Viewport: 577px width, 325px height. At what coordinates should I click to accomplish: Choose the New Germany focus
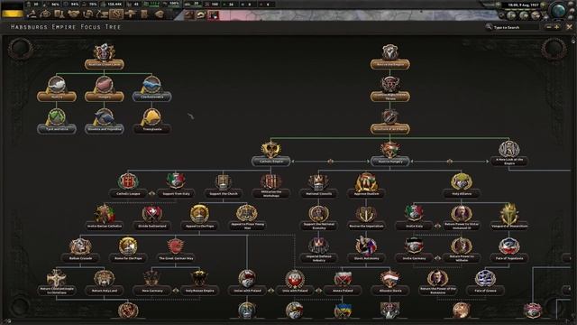point(151,283)
